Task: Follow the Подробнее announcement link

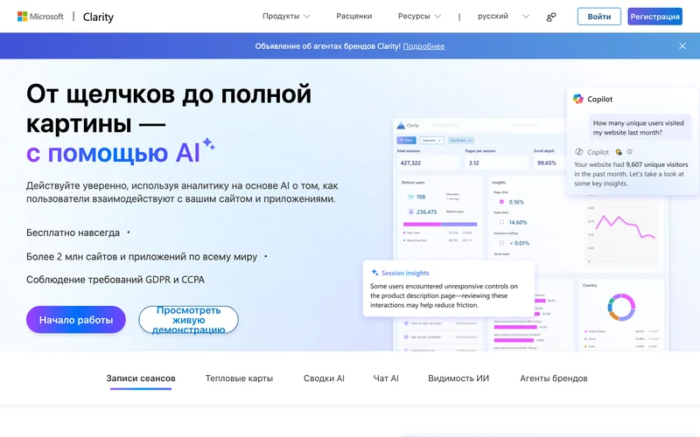Action: (x=423, y=46)
